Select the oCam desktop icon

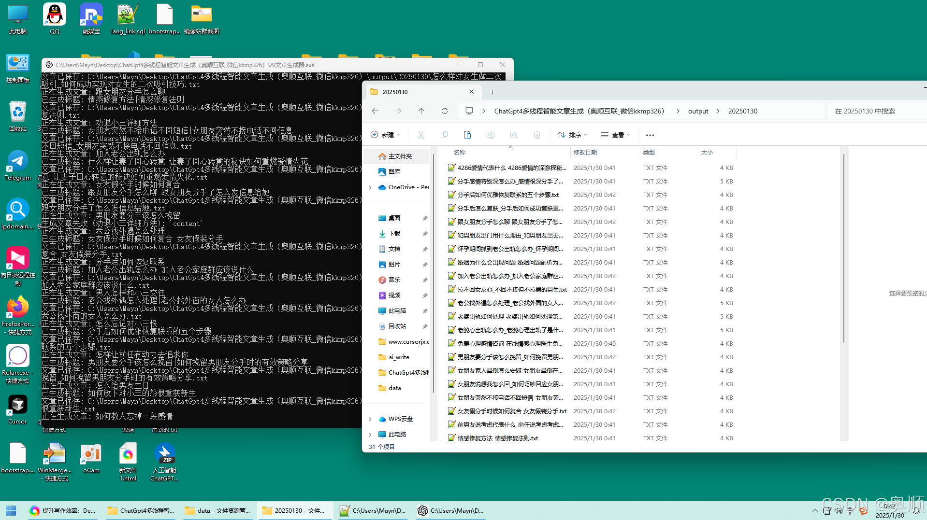click(x=91, y=458)
